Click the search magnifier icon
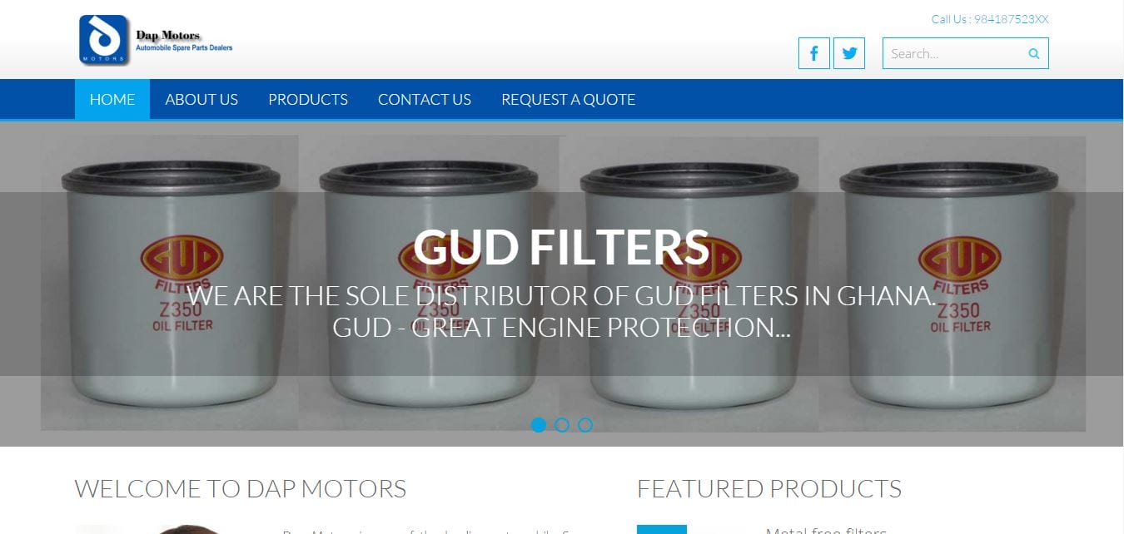 tap(1034, 53)
